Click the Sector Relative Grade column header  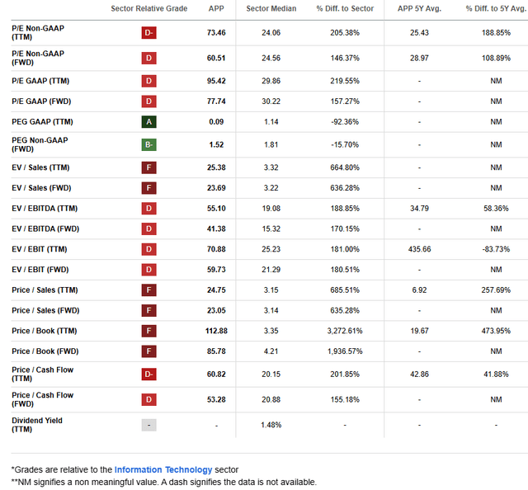[149, 8]
